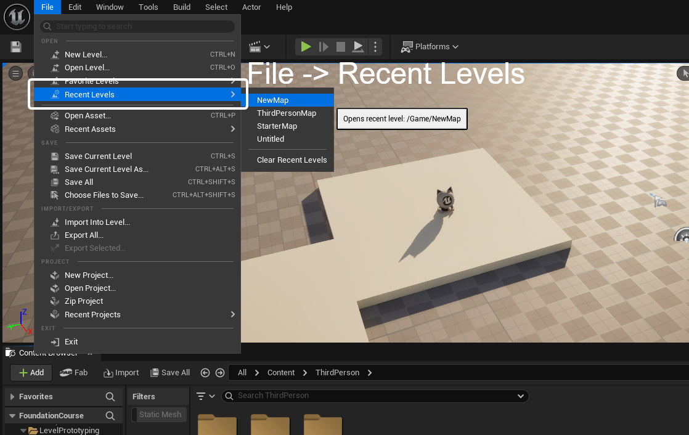Click the save floppy disk toolbar icon

coord(16,47)
